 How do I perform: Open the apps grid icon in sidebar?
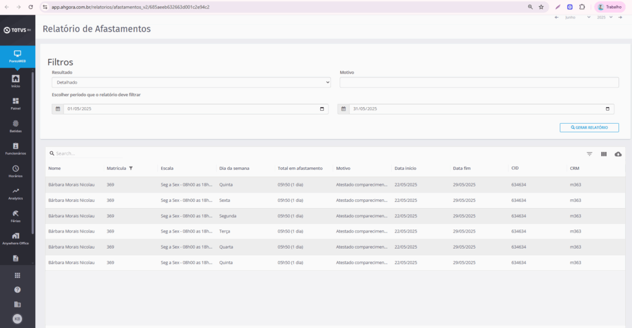[x=17, y=275]
